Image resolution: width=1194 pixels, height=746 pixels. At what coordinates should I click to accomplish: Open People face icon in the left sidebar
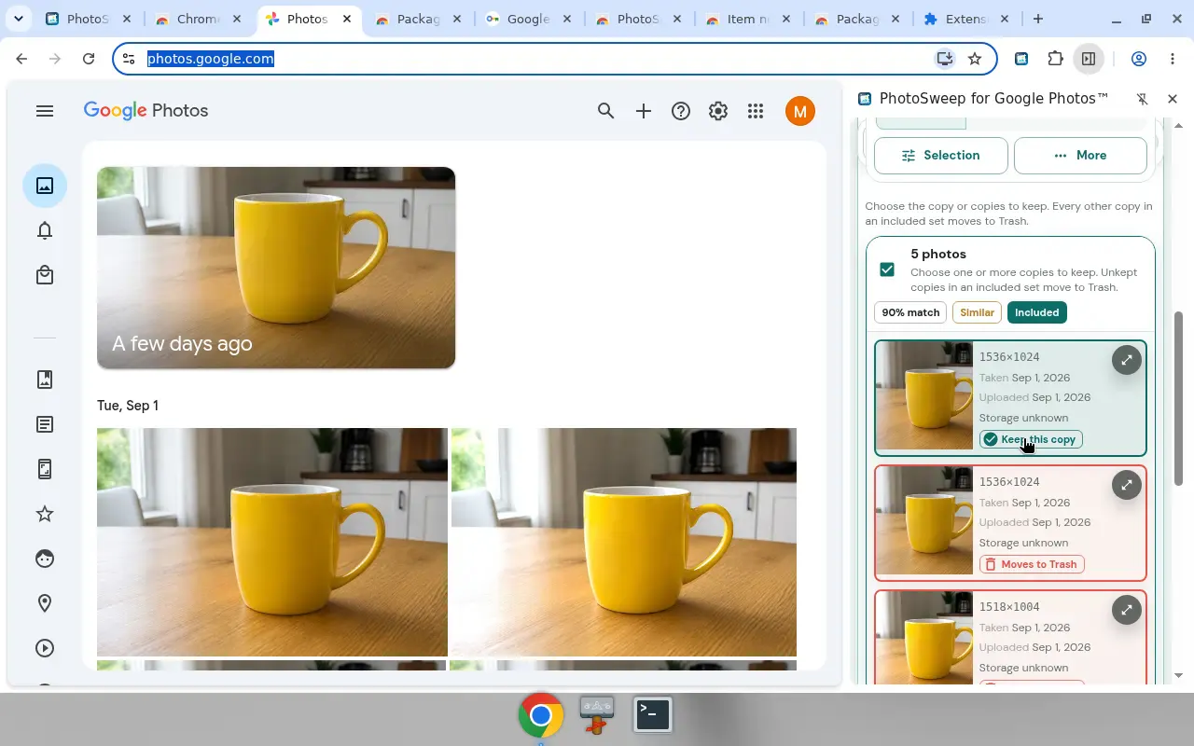point(45,559)
